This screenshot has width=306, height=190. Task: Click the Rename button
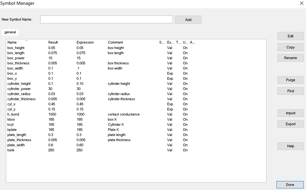click(x=290, y=58)
